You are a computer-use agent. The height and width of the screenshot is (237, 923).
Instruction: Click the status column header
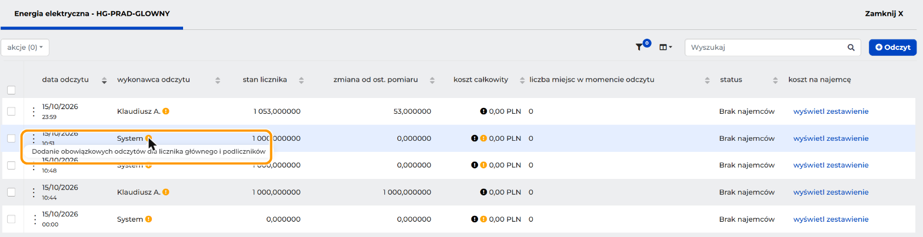pos(731,80)
